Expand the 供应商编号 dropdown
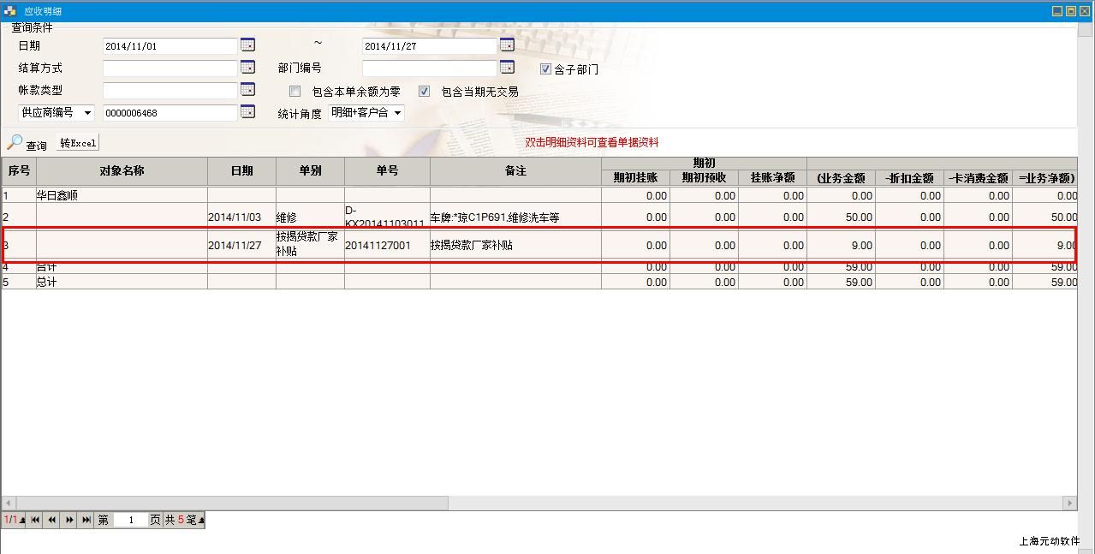 [88, 113]
